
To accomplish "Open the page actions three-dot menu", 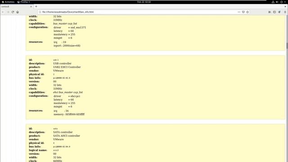I will coord(239,12).
